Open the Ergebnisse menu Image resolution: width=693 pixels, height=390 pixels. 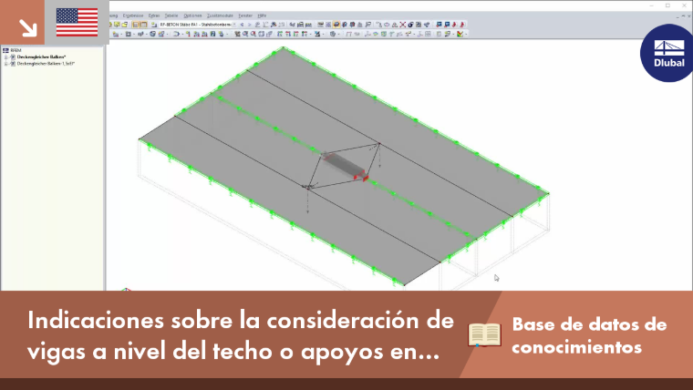(x=133, y=15)
